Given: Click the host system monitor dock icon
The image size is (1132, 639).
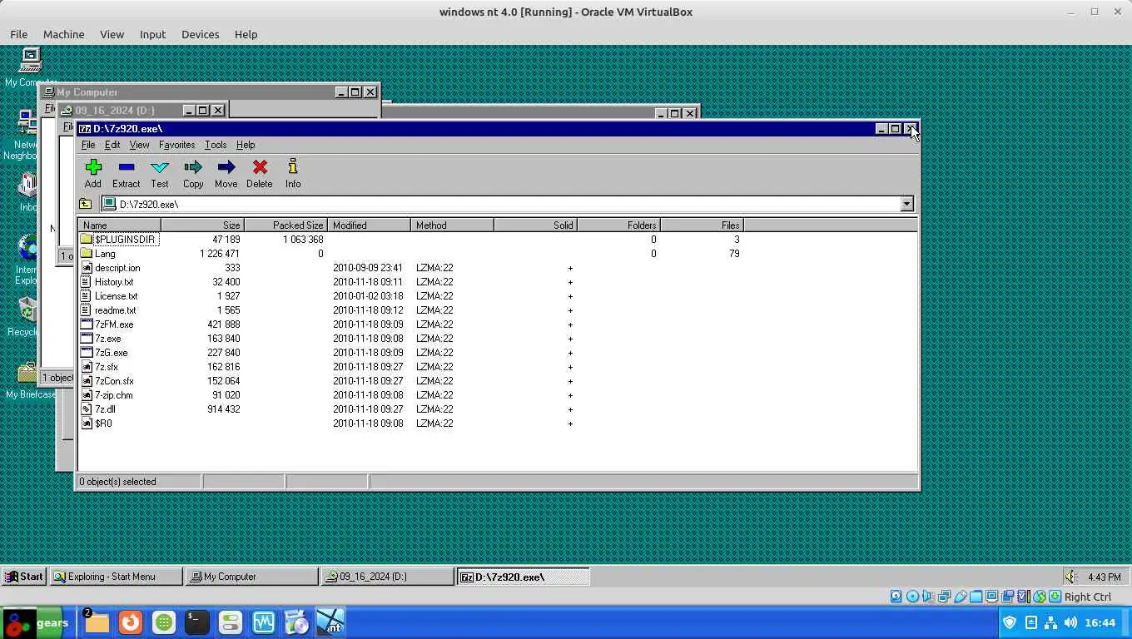Looking at the screenshot, I should [x=264, y=622].
